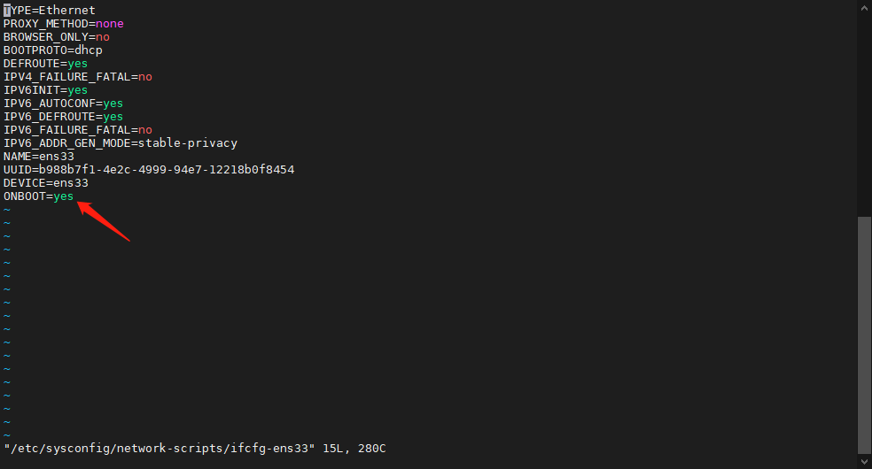Click the red arrow annotation
Image resolution: width=872 pixels, height=469 pixels.
pyautogui.click(x=105, y=221)
